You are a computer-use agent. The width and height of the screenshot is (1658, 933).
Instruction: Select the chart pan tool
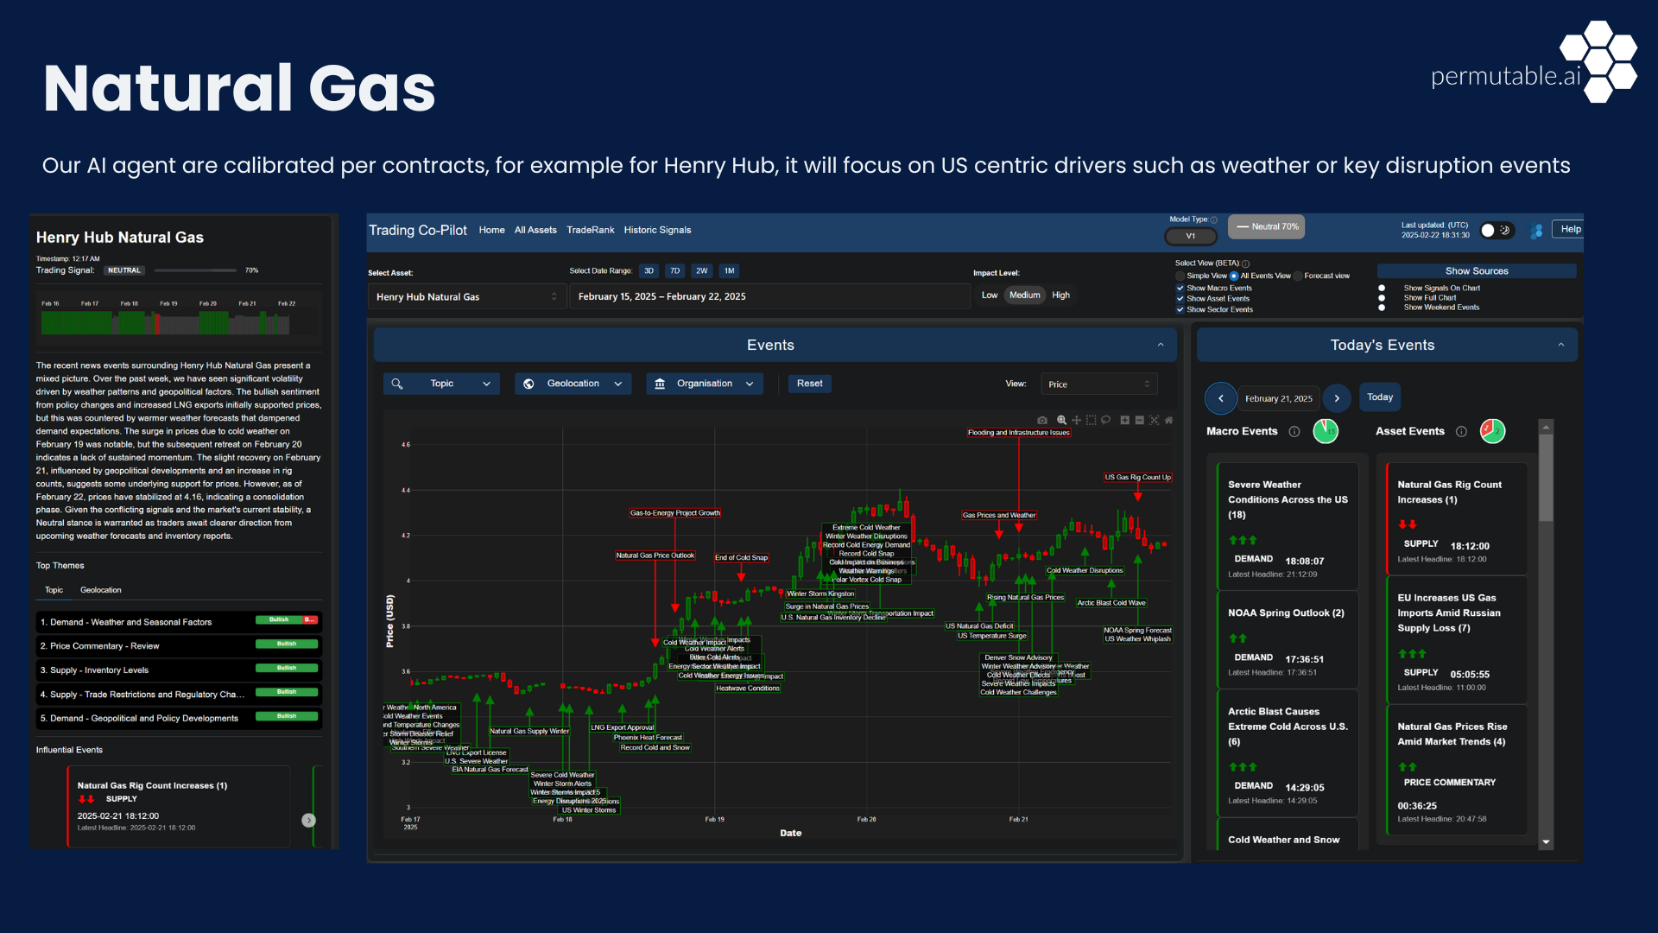pyautogui.click(x=1076, y=420)
